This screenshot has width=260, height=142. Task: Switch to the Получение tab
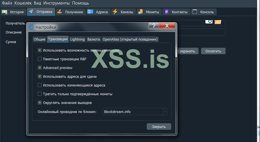pos(71,12)
